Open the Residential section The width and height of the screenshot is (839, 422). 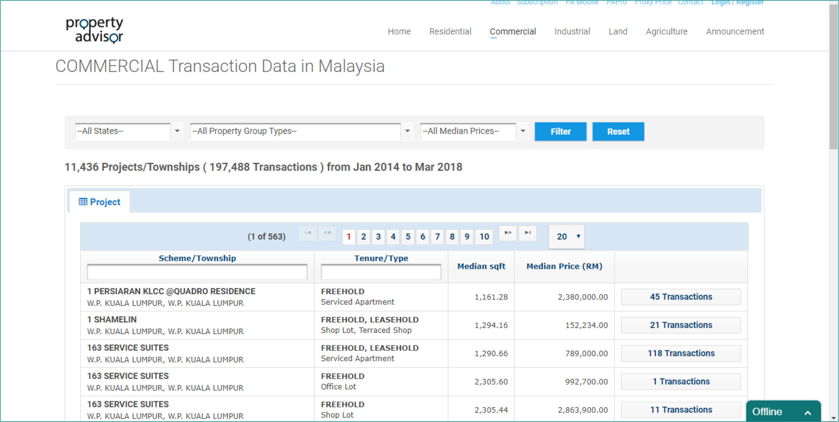pyautogui.click(x=450, y=32)
